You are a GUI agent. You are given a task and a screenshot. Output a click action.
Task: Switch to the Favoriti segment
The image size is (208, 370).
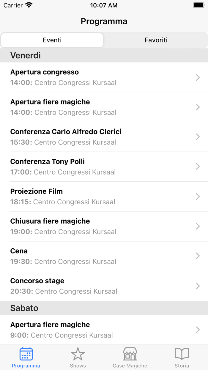[x=156, y=40]
